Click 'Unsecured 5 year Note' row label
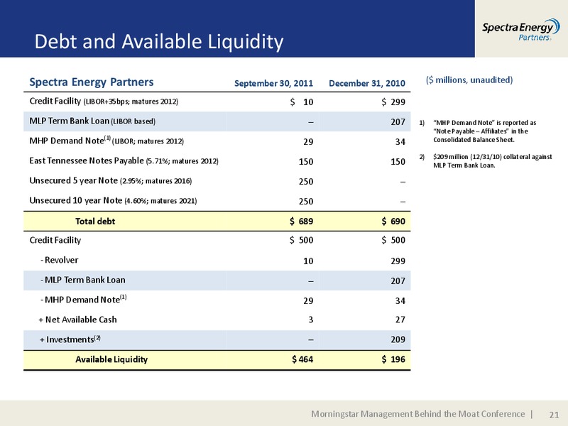 point(111,181)
